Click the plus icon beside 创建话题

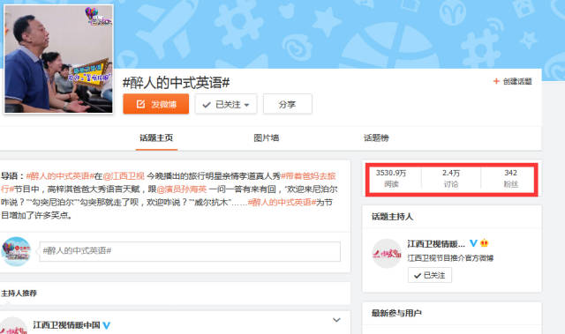pyautogui.click(x=496, y=81)
